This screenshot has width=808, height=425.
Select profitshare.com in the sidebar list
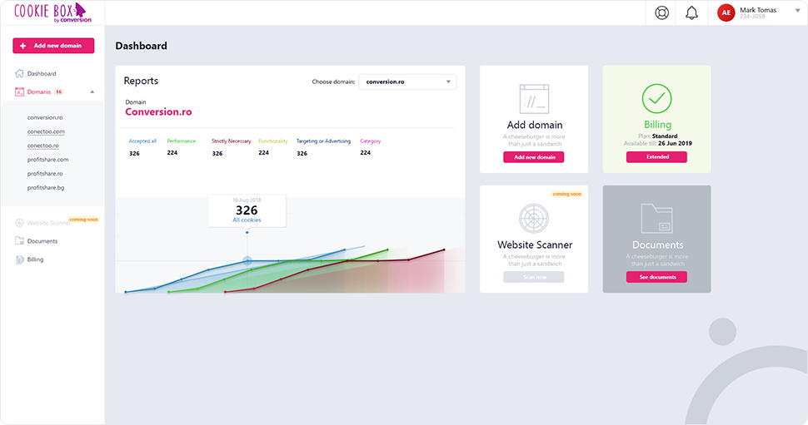click(x=48, y=160)
